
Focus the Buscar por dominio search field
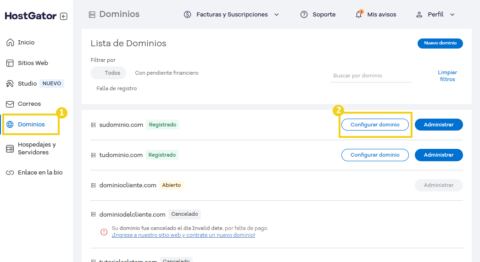coord(371,76)
